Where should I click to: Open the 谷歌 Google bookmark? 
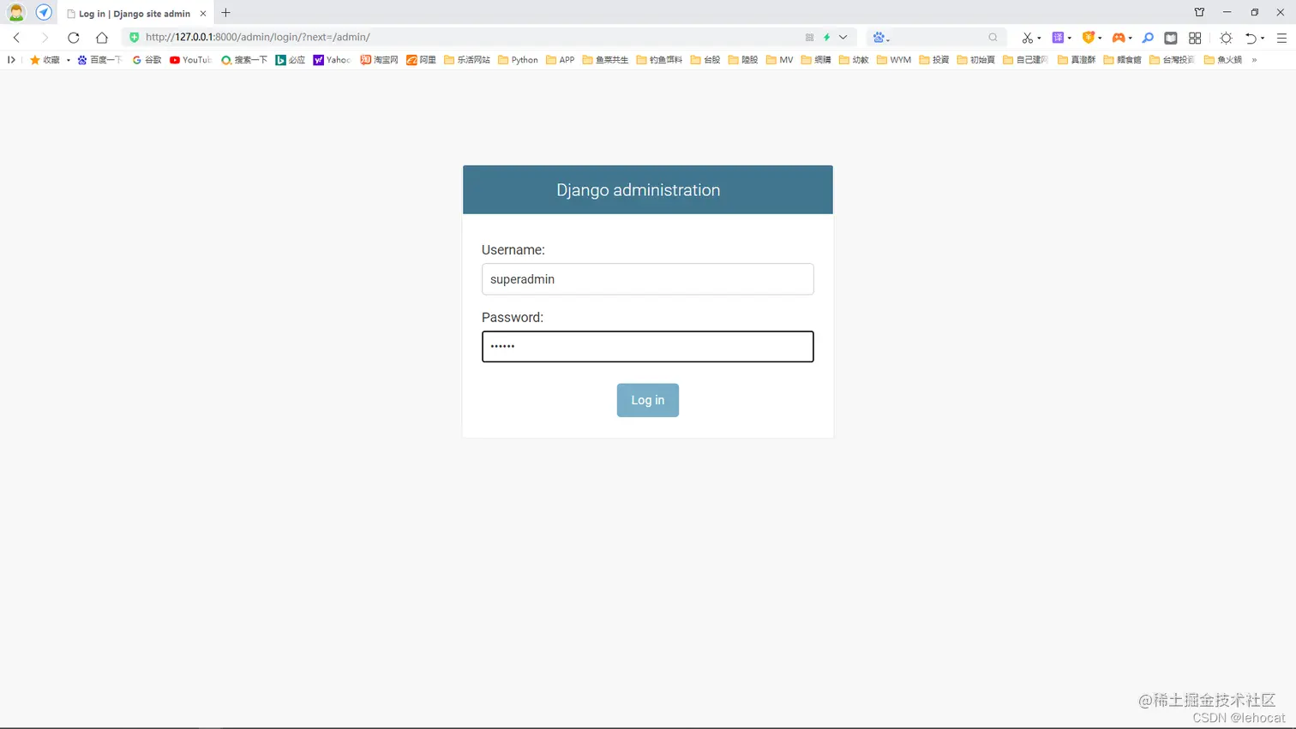pyautogui.click(x=147, y=60)
